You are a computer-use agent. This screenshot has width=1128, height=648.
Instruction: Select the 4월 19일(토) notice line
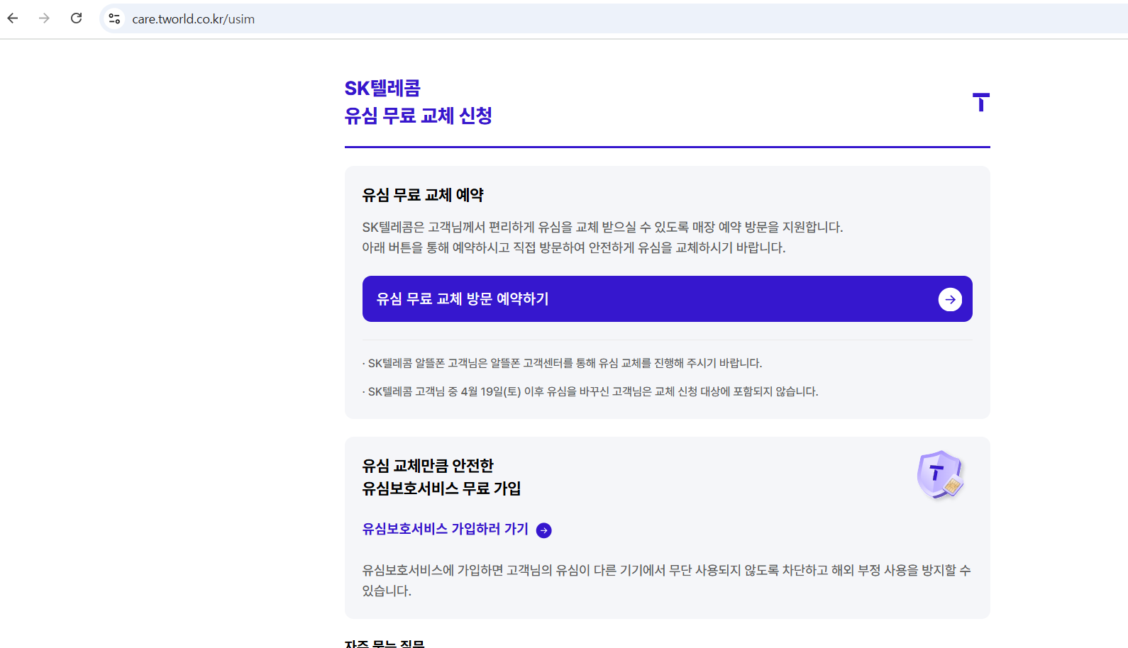pos(590,391)
